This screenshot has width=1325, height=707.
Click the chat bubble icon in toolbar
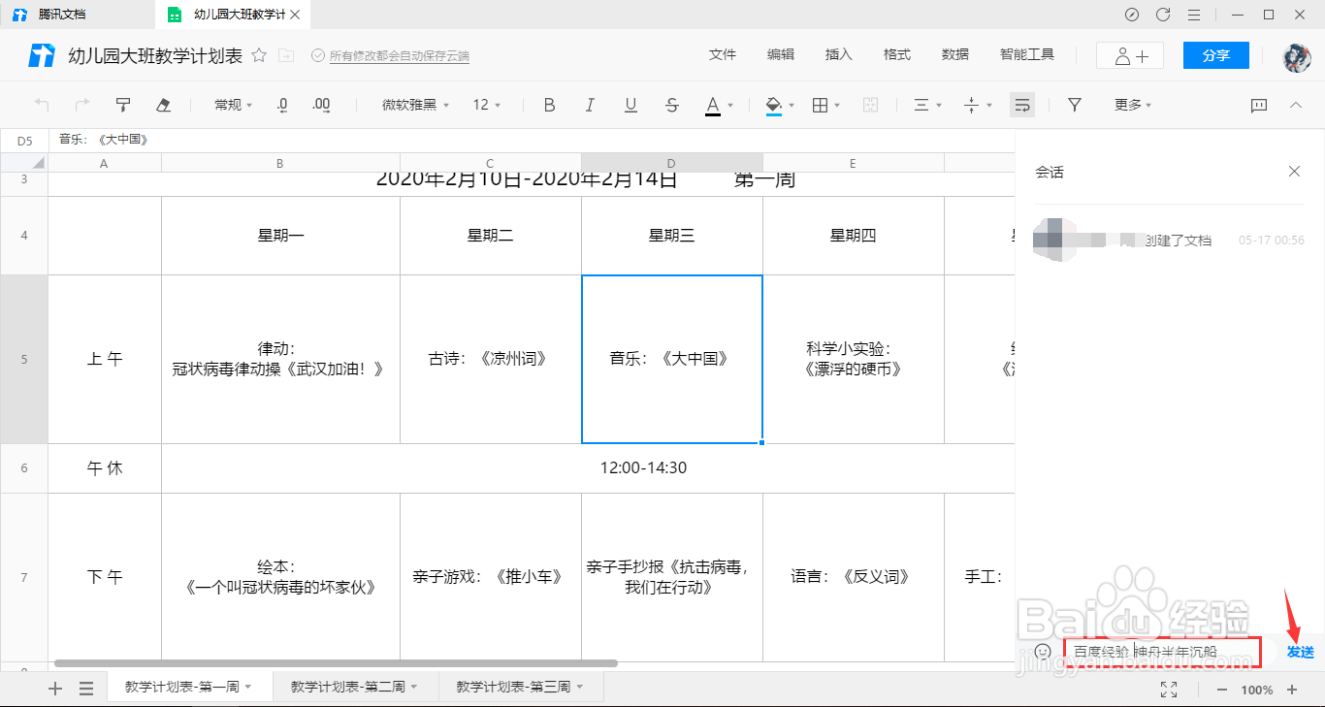click(x=1259, y=105)
